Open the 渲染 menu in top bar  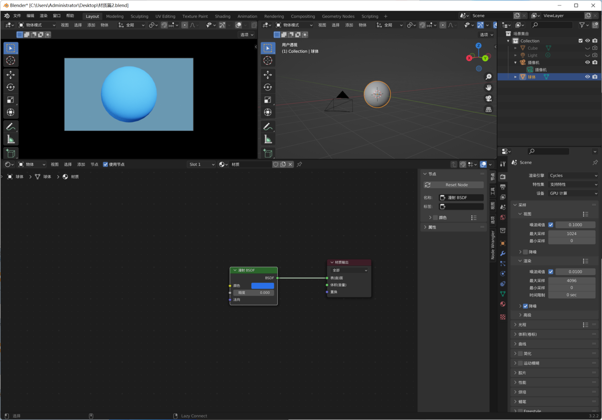click(x=44, y=16)
